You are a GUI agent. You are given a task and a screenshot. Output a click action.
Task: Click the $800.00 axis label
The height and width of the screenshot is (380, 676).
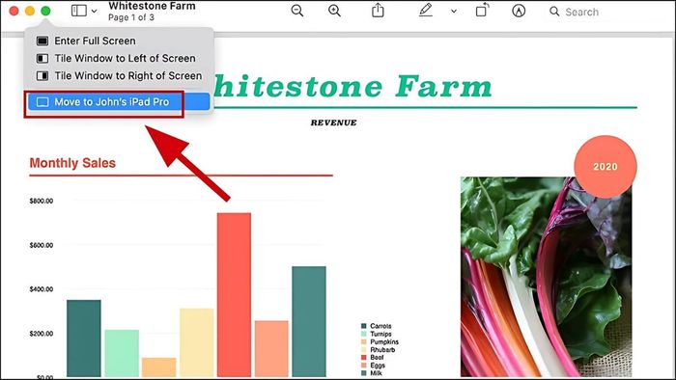coord(42,201)
